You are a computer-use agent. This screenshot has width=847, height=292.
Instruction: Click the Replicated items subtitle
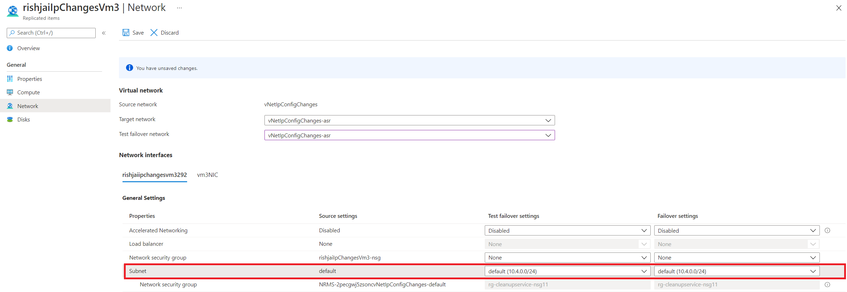41,18
